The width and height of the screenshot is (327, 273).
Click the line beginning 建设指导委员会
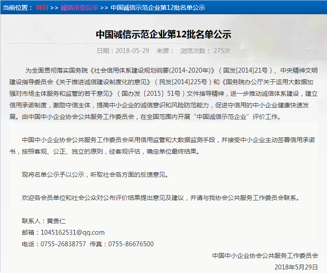coord(161,82)
